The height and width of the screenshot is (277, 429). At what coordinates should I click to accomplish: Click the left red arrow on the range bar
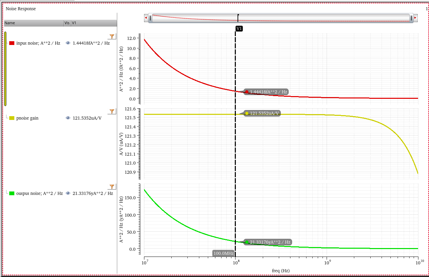pyautogui.click(x=146, y=18)
